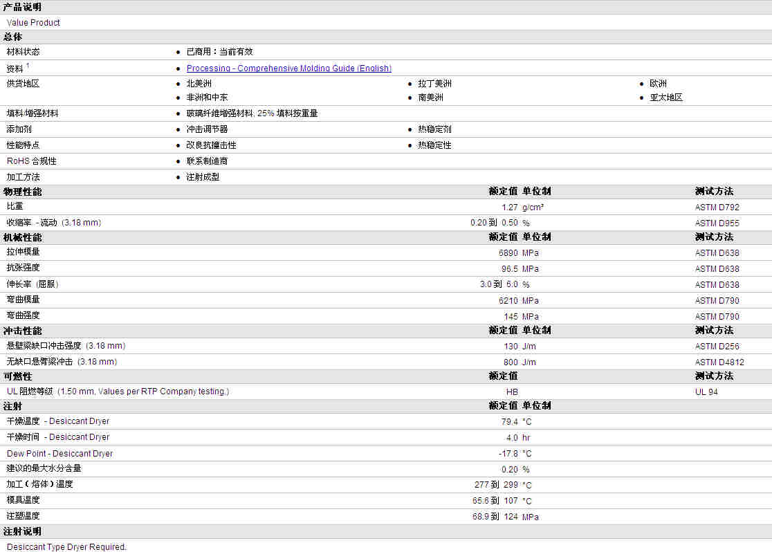
Task: Click the '玻璃纤维增强材料, 25% 填料按重量' filler text
Action: [252, 113]
